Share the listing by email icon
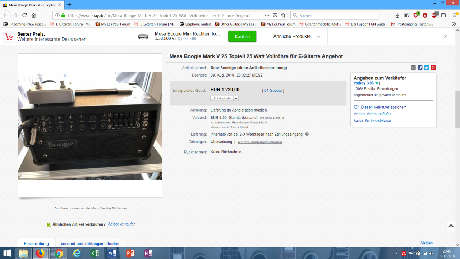This screenshot has height=259, width=460. click(413, 68)
